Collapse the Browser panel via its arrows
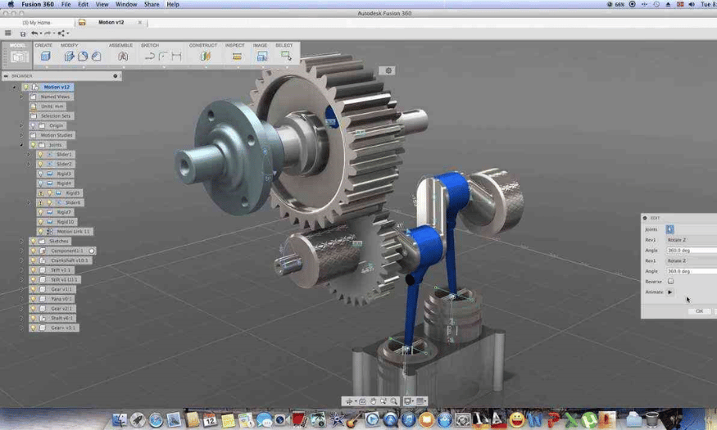Viewport: 717px width, 430px height. 6,76
